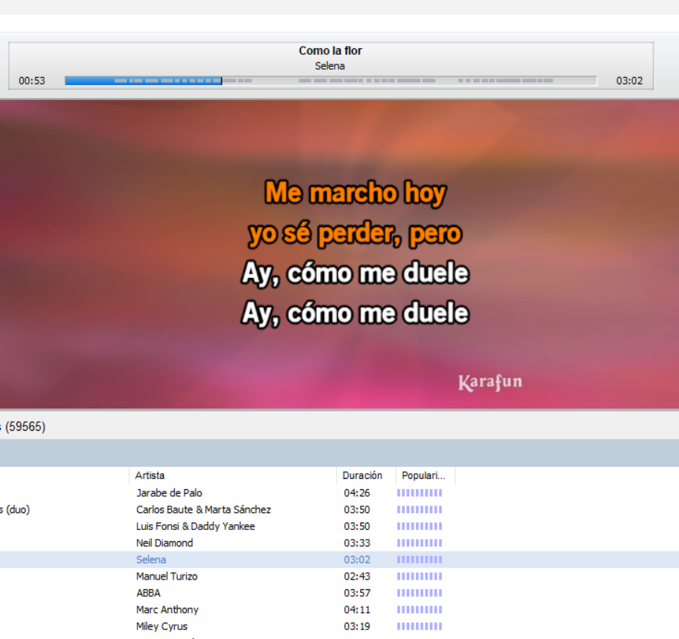
Task: Select the Jarabe de Palo row
Action: tap(339, 493)
